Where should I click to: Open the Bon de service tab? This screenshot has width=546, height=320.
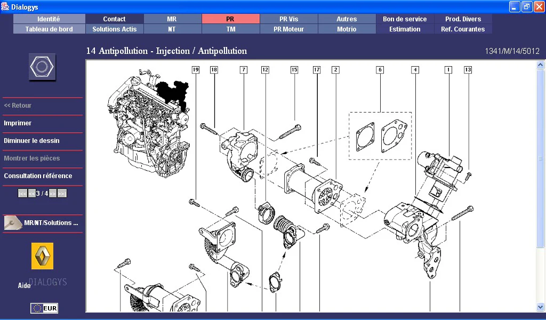coord(405,19)
